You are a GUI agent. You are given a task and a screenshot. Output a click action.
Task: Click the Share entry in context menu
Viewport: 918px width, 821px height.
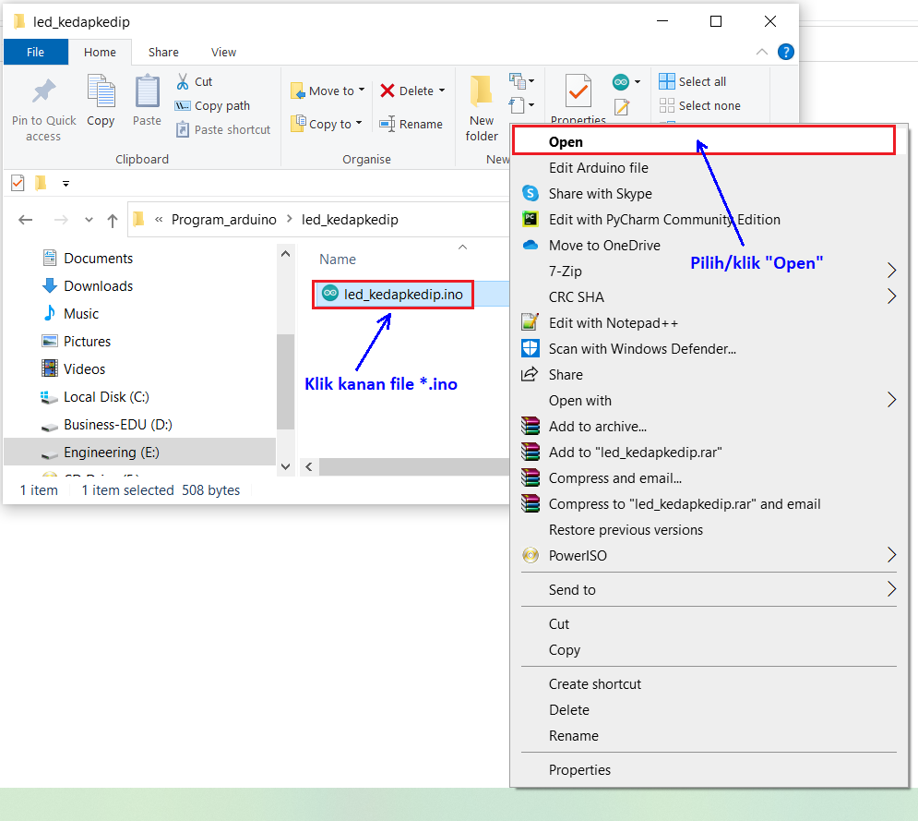(709, 374)
